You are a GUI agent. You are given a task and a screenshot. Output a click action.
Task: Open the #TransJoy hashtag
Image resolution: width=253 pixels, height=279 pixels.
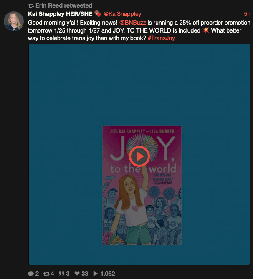pos(161,38)
